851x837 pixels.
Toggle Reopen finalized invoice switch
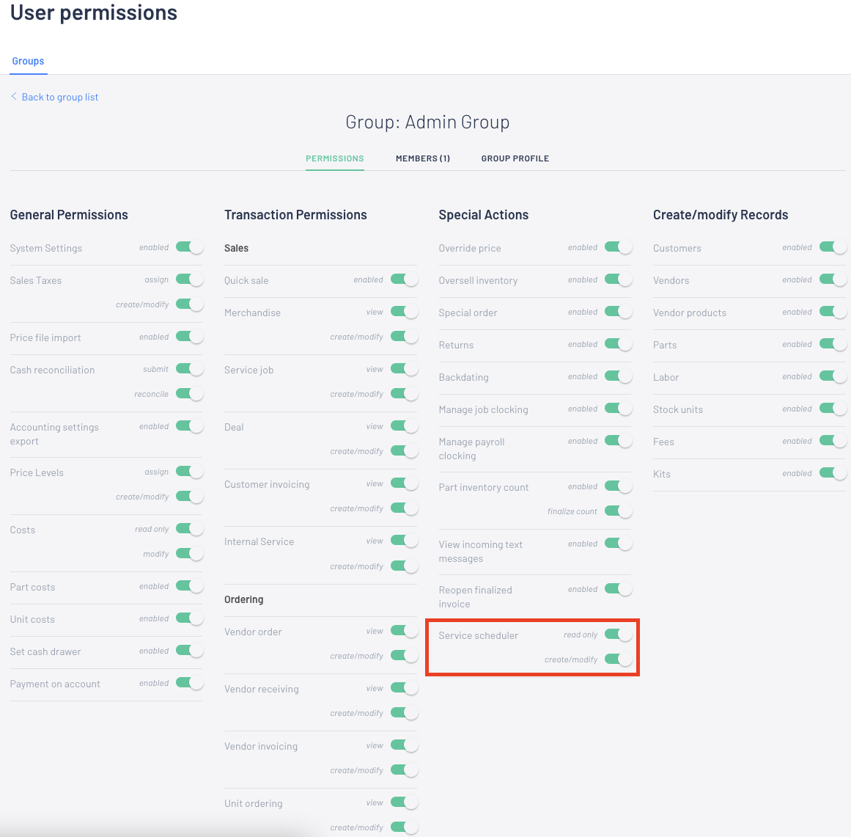tap(618, 589)
